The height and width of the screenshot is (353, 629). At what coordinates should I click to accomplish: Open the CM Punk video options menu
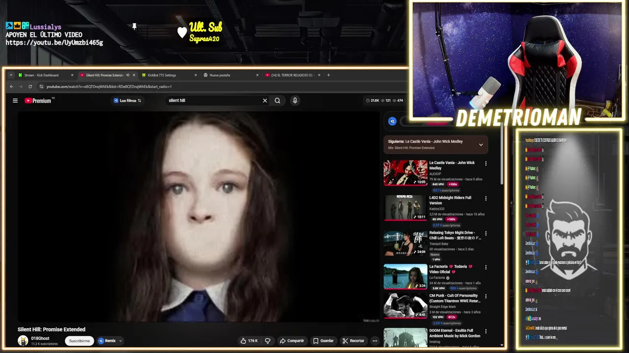[486, 297]
